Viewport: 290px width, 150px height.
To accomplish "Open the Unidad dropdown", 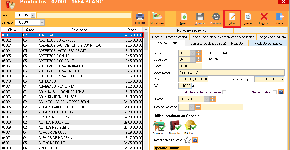I will [206, 99].
